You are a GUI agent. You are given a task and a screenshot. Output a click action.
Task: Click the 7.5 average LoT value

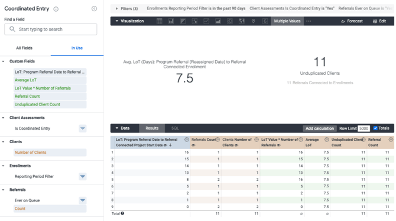pyautogui.click(x=184, y=78)
